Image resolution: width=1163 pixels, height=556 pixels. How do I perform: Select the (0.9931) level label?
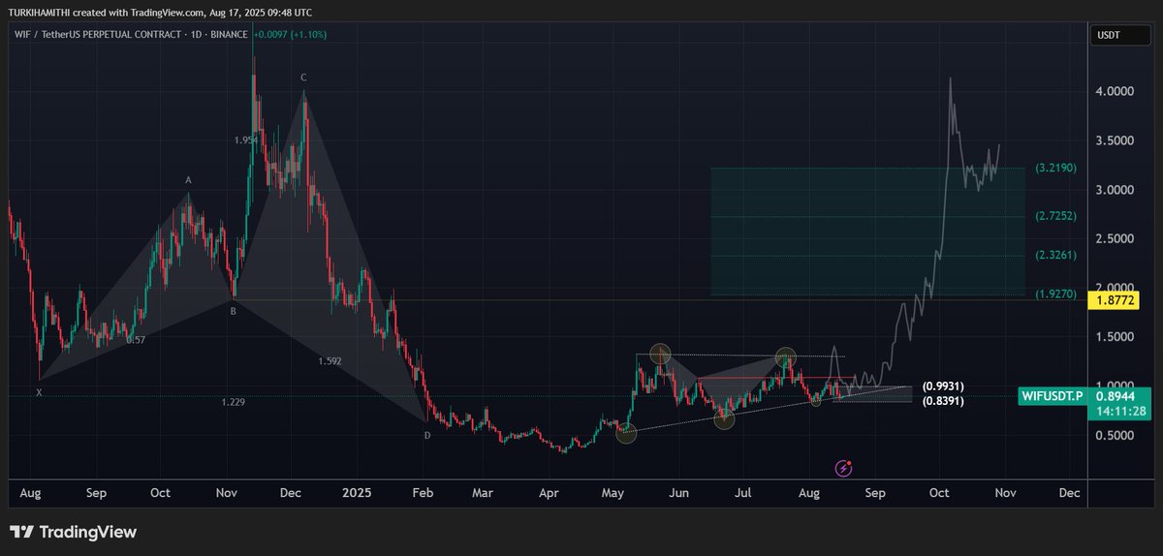point(943,386)
